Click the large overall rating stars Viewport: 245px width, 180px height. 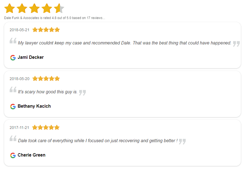tap(34, 8)
